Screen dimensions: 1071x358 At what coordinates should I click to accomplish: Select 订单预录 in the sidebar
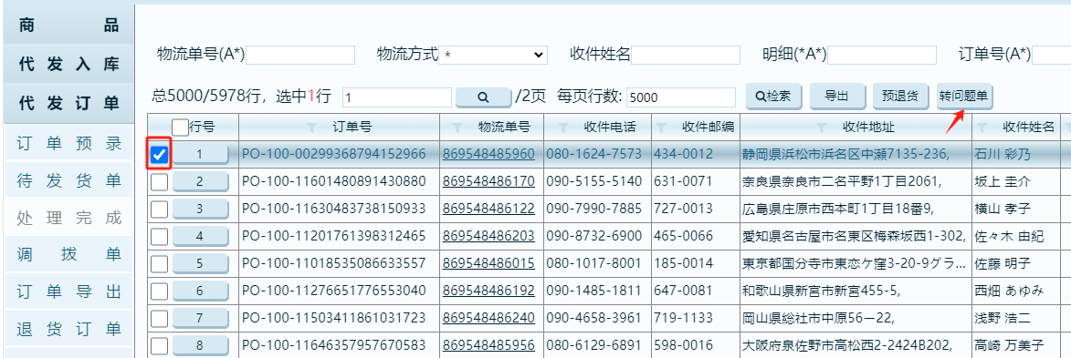click(69, 144)
